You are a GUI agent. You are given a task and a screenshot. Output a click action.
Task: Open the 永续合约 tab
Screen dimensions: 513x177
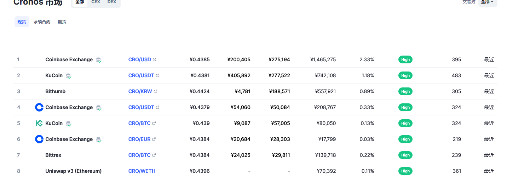(42, 22)
